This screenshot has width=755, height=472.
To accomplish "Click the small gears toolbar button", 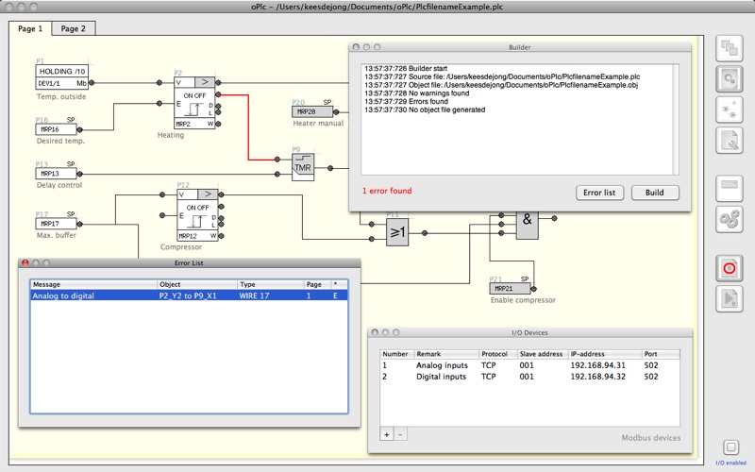I will 729,78.
